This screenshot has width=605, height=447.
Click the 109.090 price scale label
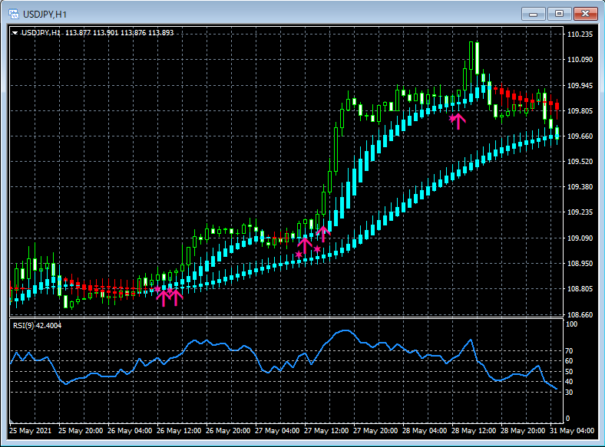[x=580, y=238]
